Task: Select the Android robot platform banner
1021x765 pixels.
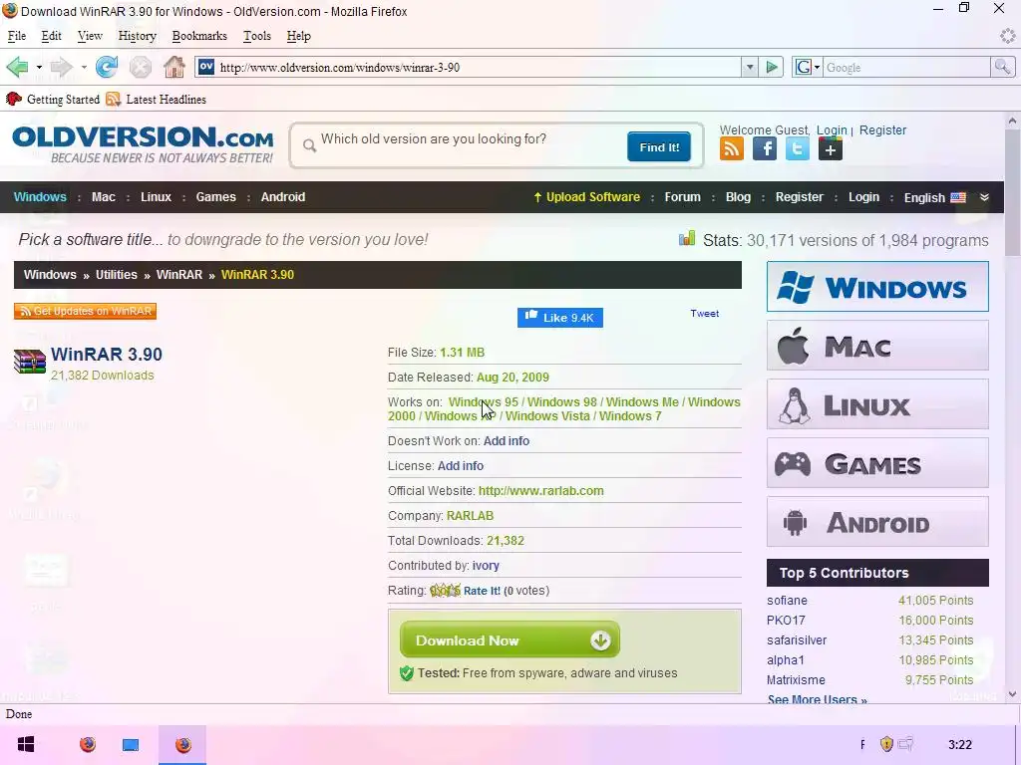Action: coord(877,522)
